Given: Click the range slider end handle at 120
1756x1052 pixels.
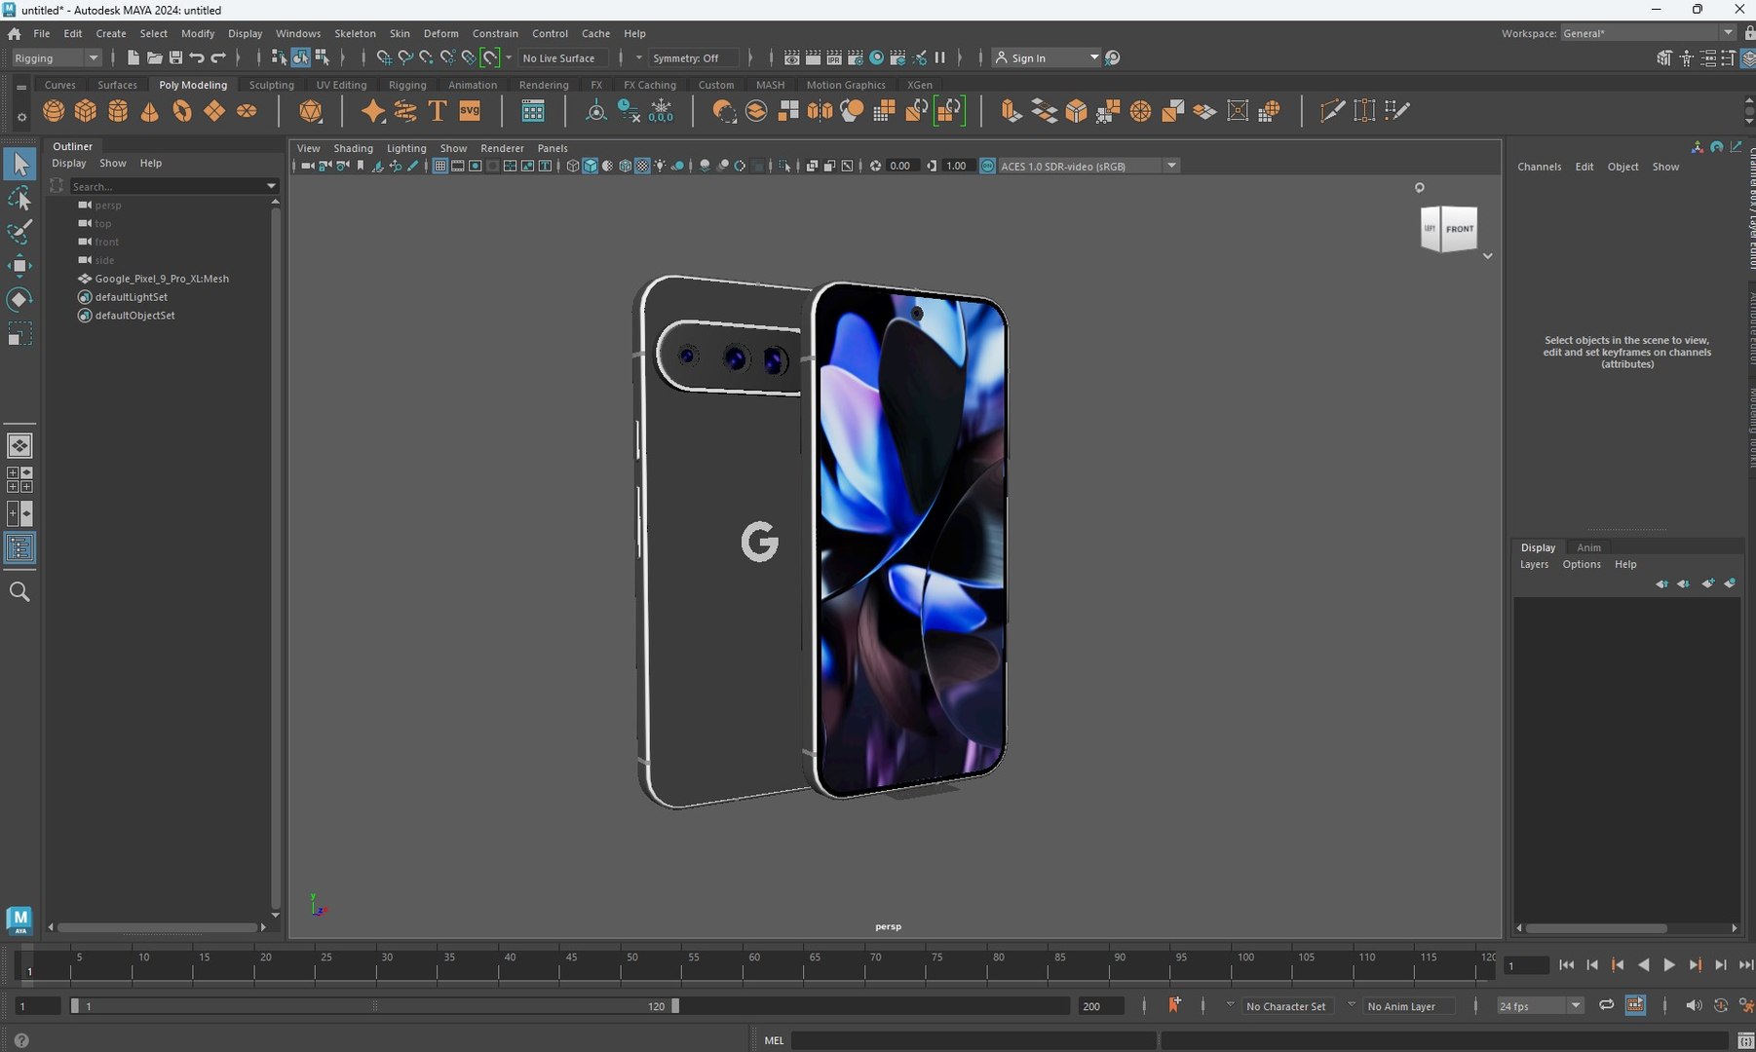Looking at the screenshot, I should pyautogui.click(x=675, y=1006).
